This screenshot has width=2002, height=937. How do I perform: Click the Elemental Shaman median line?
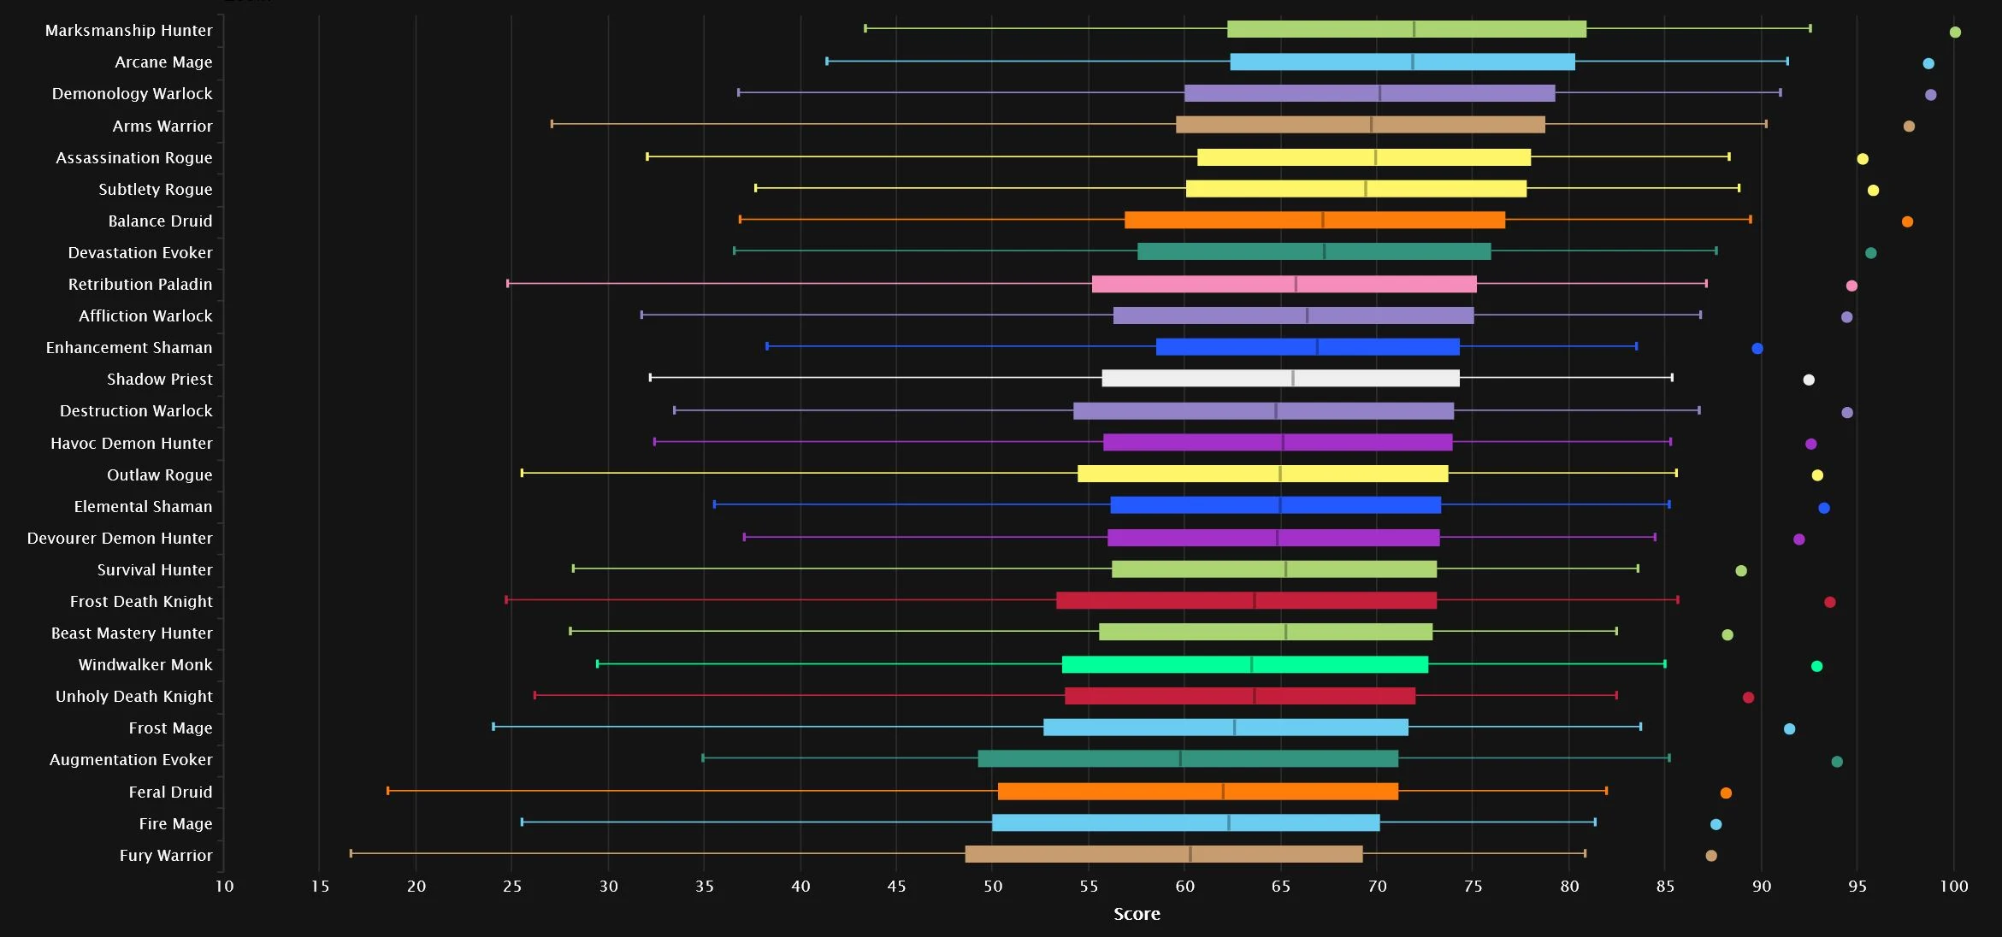pos(1280,504)
